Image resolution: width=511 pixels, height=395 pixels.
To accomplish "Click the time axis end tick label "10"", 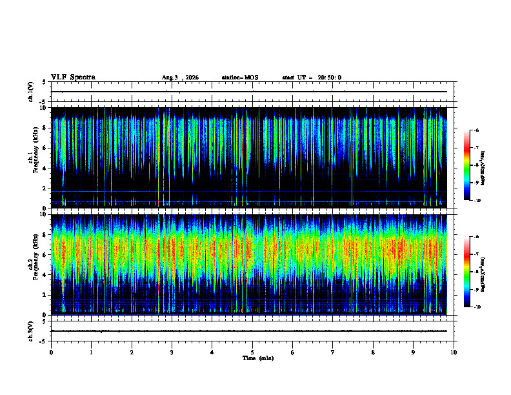I will (x=454, y=352).
